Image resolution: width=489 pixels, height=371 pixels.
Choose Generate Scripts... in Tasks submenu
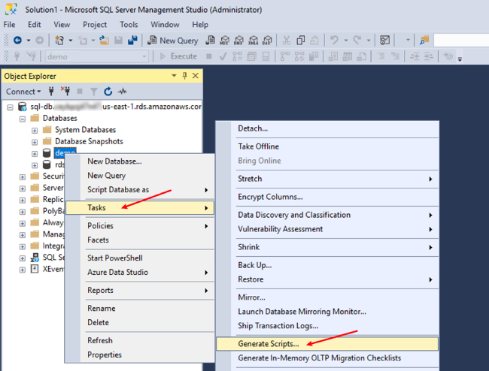pos(327,344)
